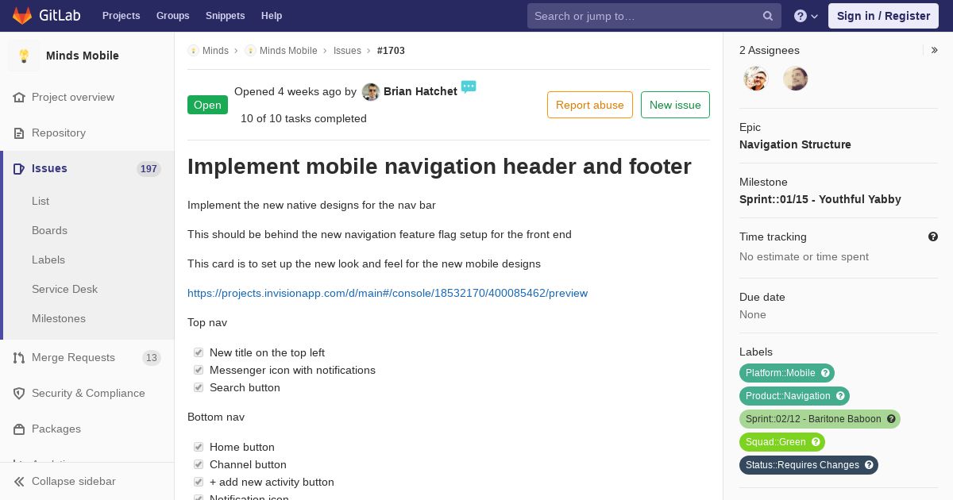Click the second assignee avatar
Screen dimensions: 953x500
796,79
